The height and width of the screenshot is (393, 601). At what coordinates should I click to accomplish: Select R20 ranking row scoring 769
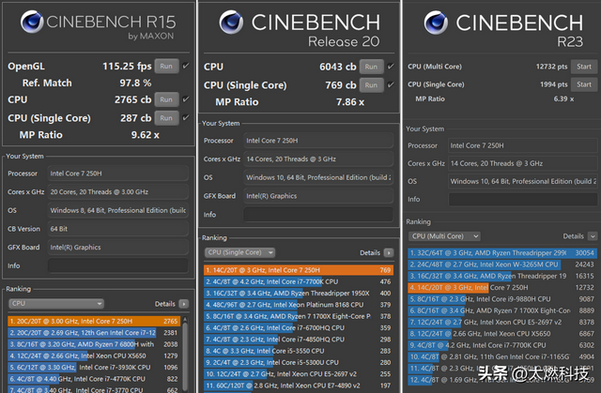[299, 270]
